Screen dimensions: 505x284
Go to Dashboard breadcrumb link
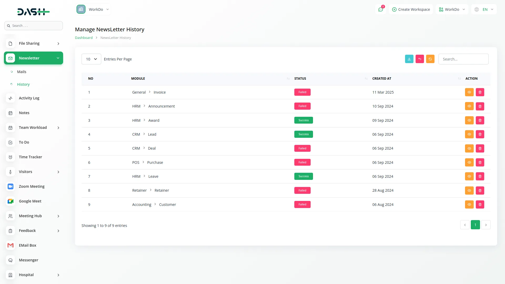point(84,38)
